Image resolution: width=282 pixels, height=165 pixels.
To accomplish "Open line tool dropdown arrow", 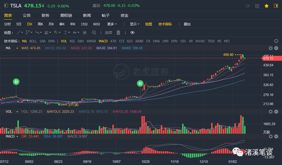I will coord(22,33).
